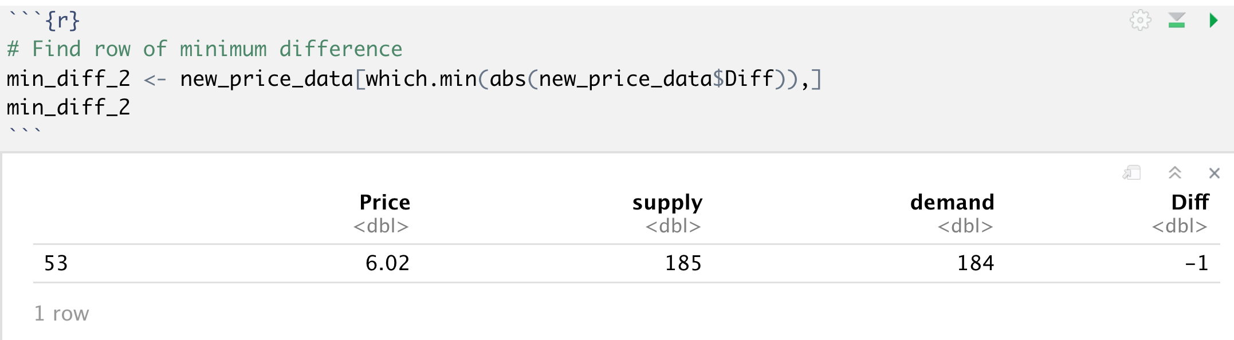Click the Price column header

[x=384, y=203]
